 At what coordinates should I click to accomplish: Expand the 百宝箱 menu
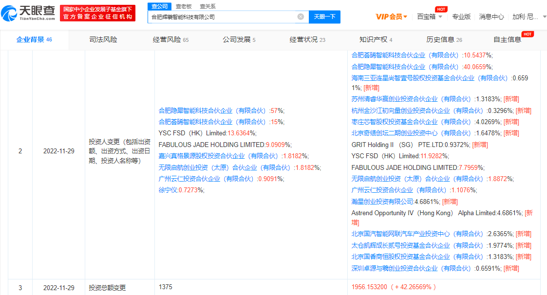pyautogui.click(x=430, y=17)
